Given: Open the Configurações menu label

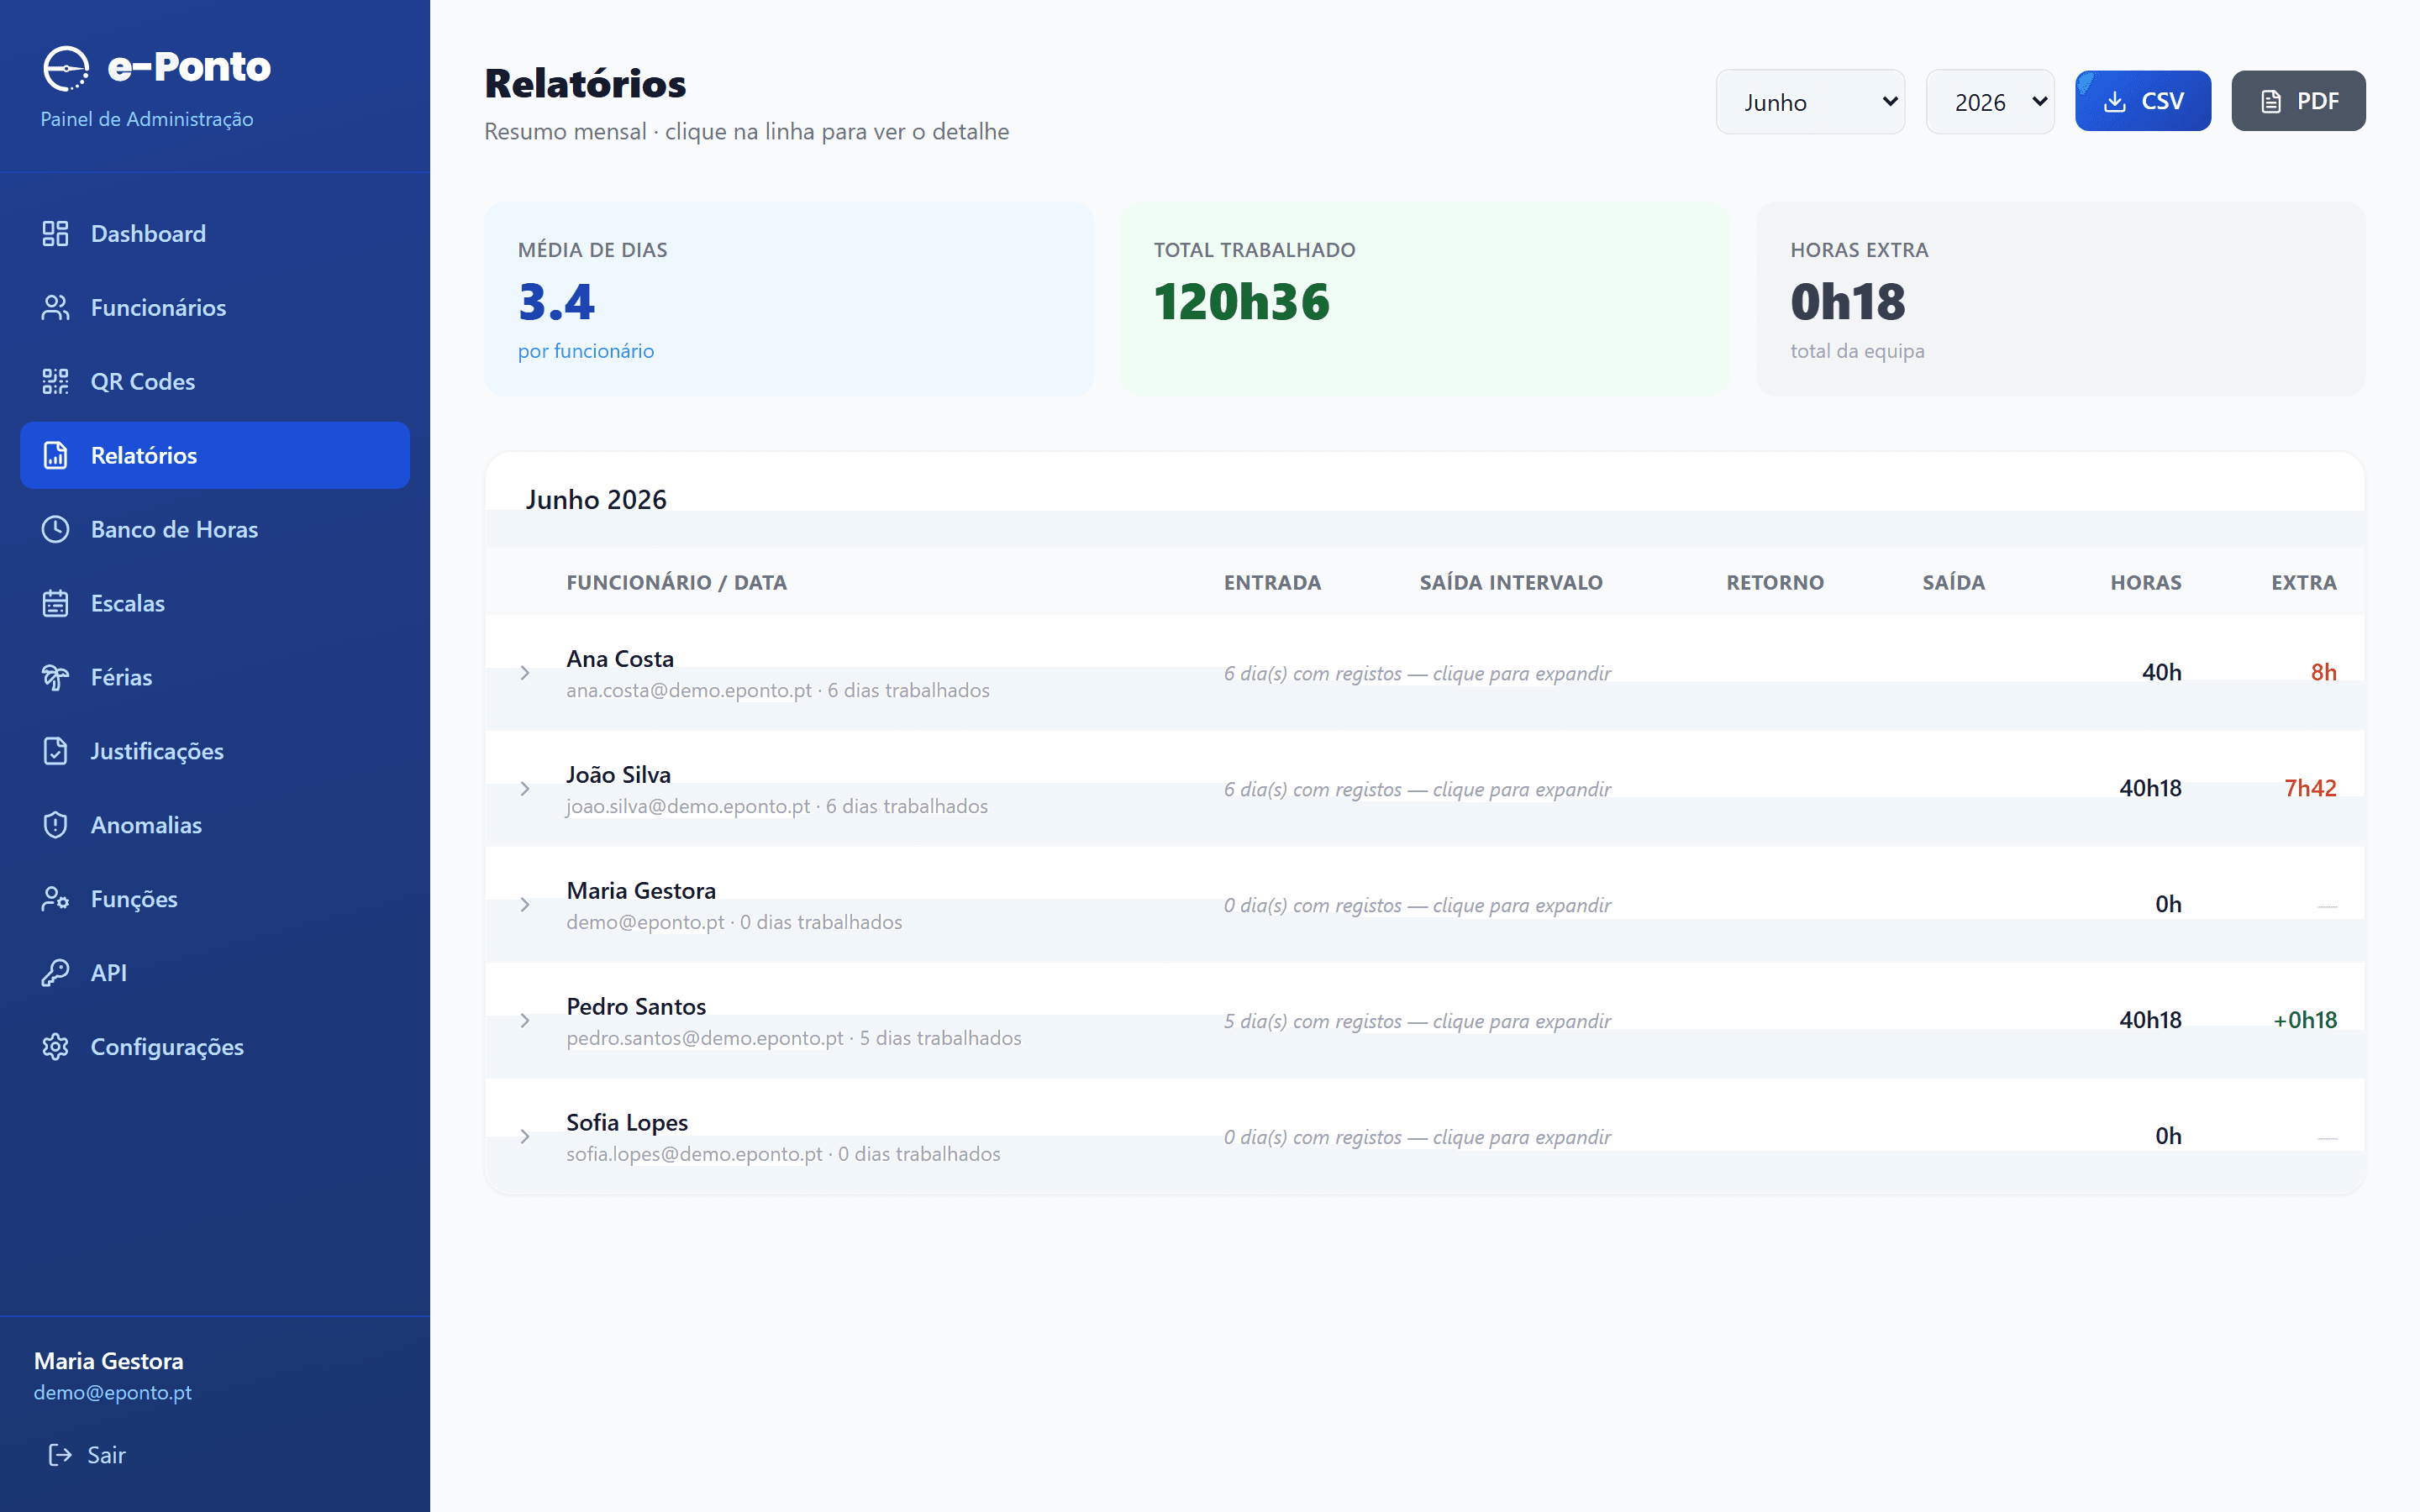Looking at the screenshot, I should 167,1047.
